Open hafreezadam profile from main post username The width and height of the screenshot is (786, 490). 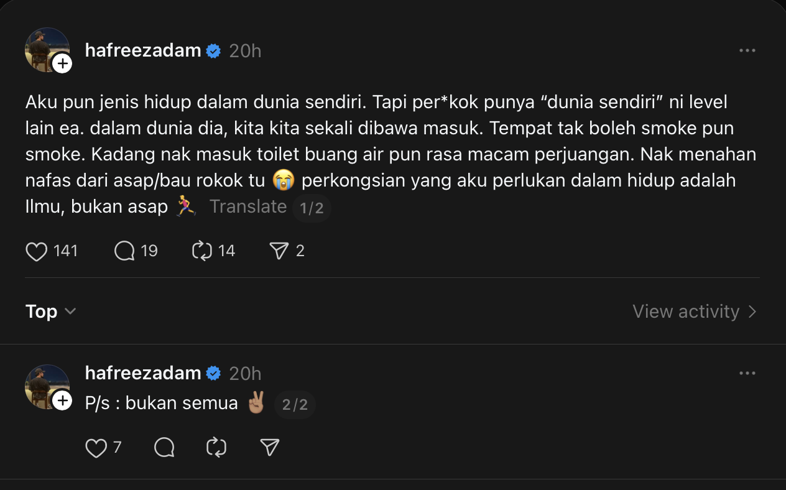(x=143, y=51)
